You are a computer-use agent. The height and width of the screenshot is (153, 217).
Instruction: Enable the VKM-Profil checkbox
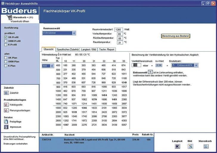coord(6,41)
